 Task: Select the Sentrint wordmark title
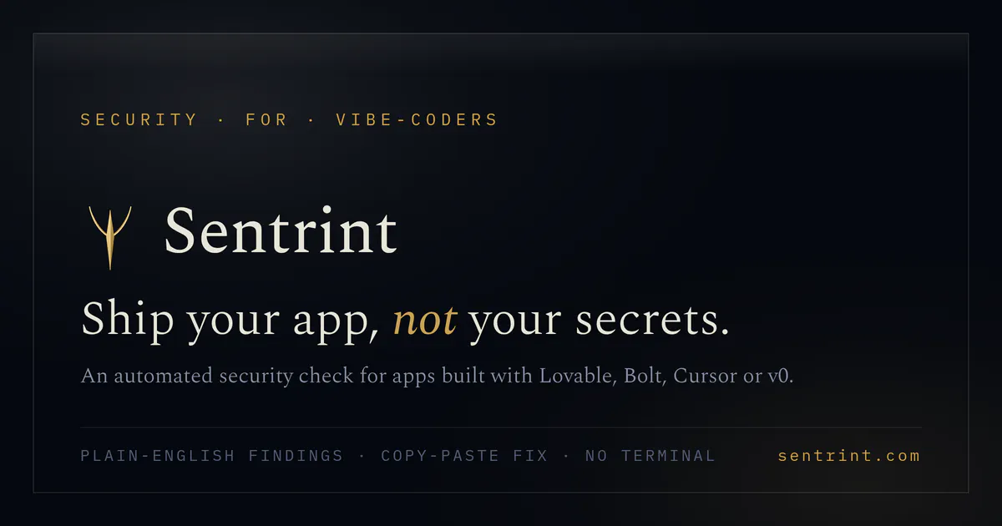tap(281, 231)
